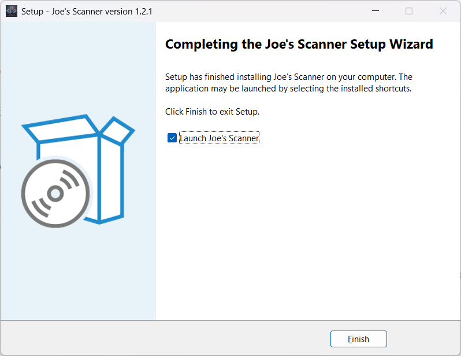The height and width of the screenshot is (356, 461).
Task: Click the light blue panel above the box graphic
Action: pyautogui.click(x=78, y=69)
